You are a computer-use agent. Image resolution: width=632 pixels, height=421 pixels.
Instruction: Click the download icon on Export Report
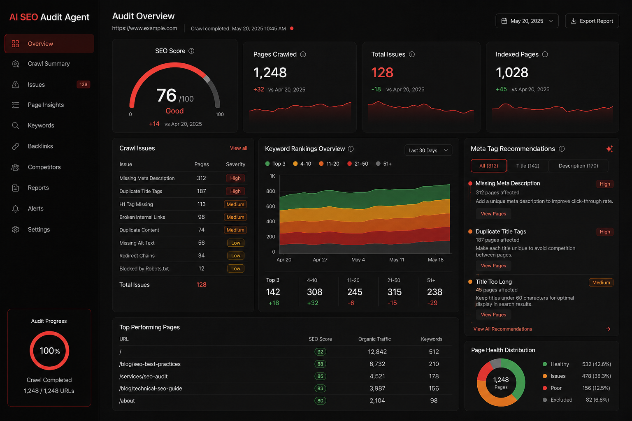pyautogui.click(x=574, y=21)
